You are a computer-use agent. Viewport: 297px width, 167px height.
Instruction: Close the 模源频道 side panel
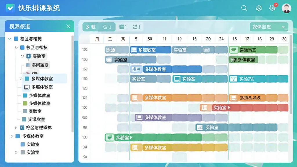[x=68, y=26]
